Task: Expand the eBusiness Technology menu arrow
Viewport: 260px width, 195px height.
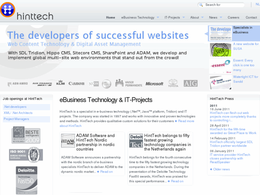Action: 158,17
